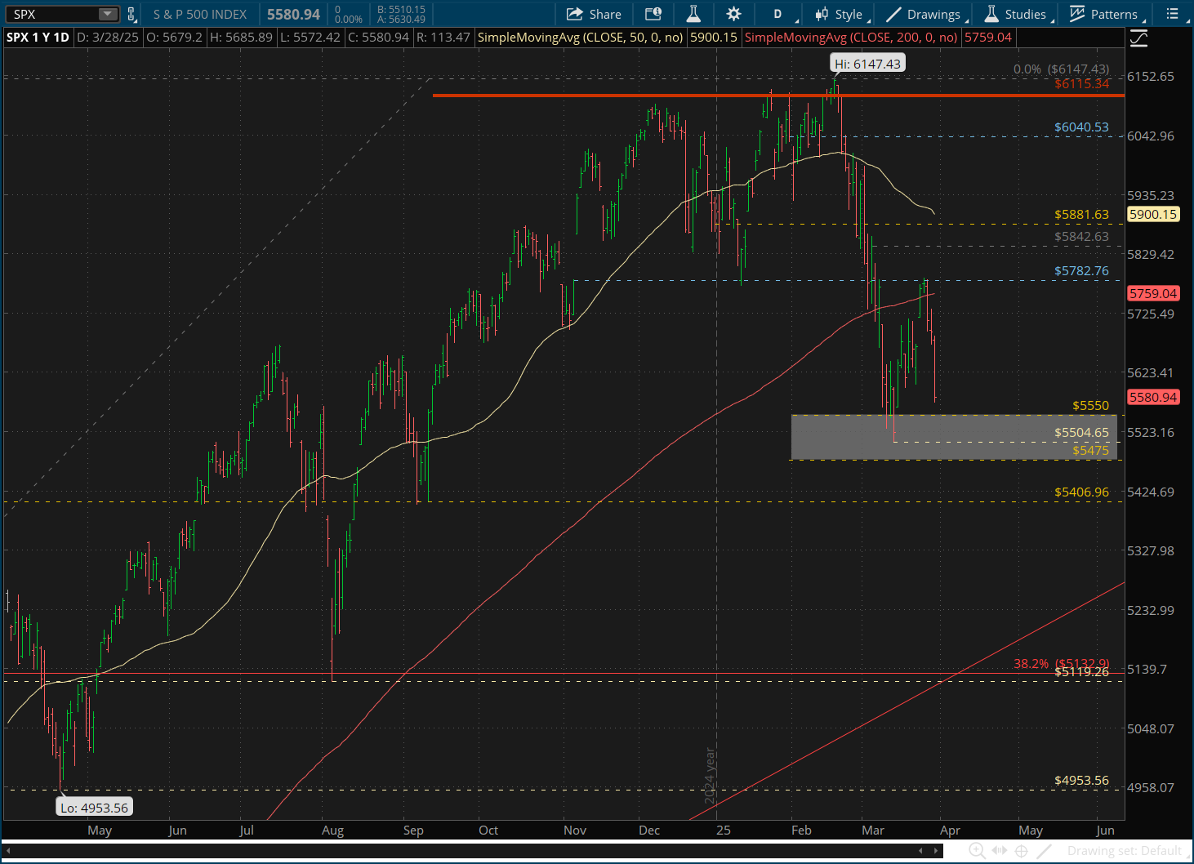Click the pan tool icon
1194x864 pixels.
click(999, 851)
